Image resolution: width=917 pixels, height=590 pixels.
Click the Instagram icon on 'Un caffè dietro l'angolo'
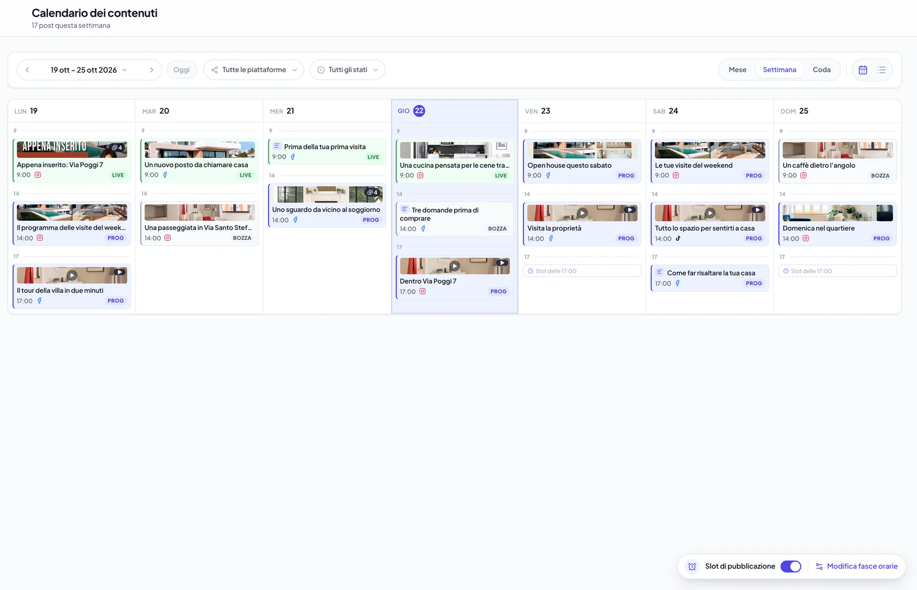click(803, 175)
